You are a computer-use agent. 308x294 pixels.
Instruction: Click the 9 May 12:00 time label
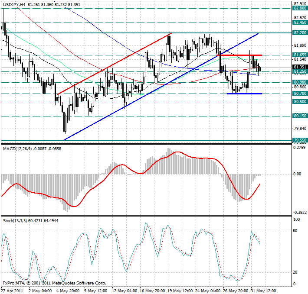(x=96, y=291)
